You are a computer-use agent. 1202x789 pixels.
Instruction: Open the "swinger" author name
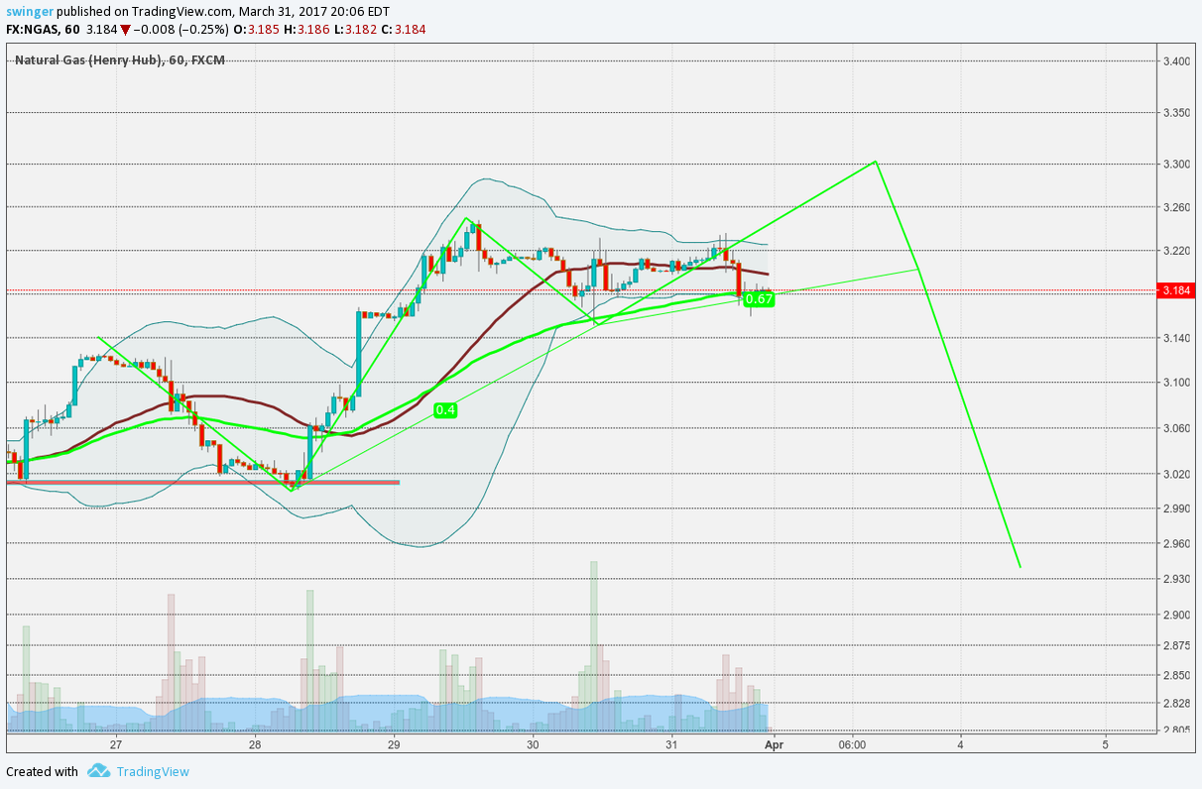point(30,11)
